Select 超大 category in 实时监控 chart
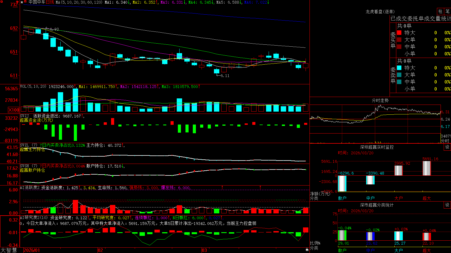Image resolution: width=451 pixels, height=253 pixels. (427, 198)
